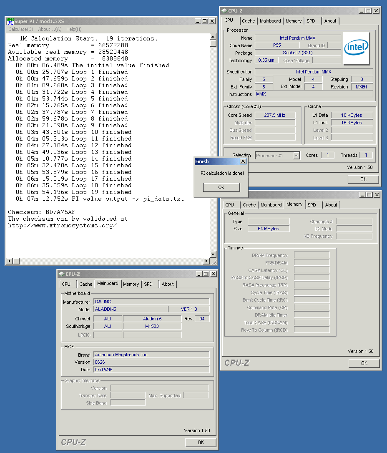Click the Super PI scroll left arrow

[x=9, y=261]
